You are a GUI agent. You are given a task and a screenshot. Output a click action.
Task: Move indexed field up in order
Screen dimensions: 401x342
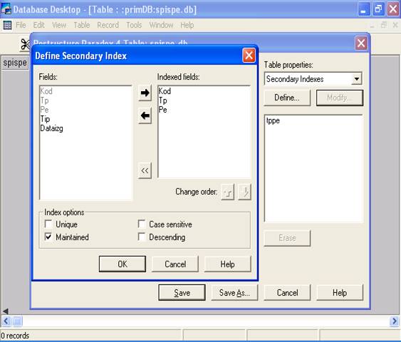click(x=227, y=192)
